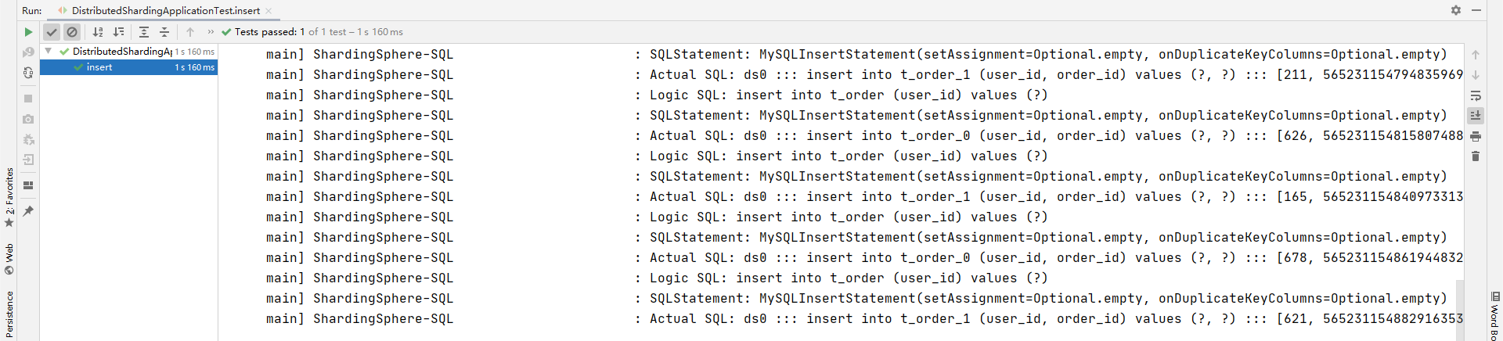Open the DistributedShardingApplicationTest.insert run tab

point(165,11)
